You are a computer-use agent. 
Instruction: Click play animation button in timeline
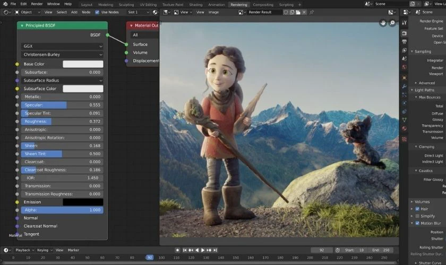tap(203, 250)
